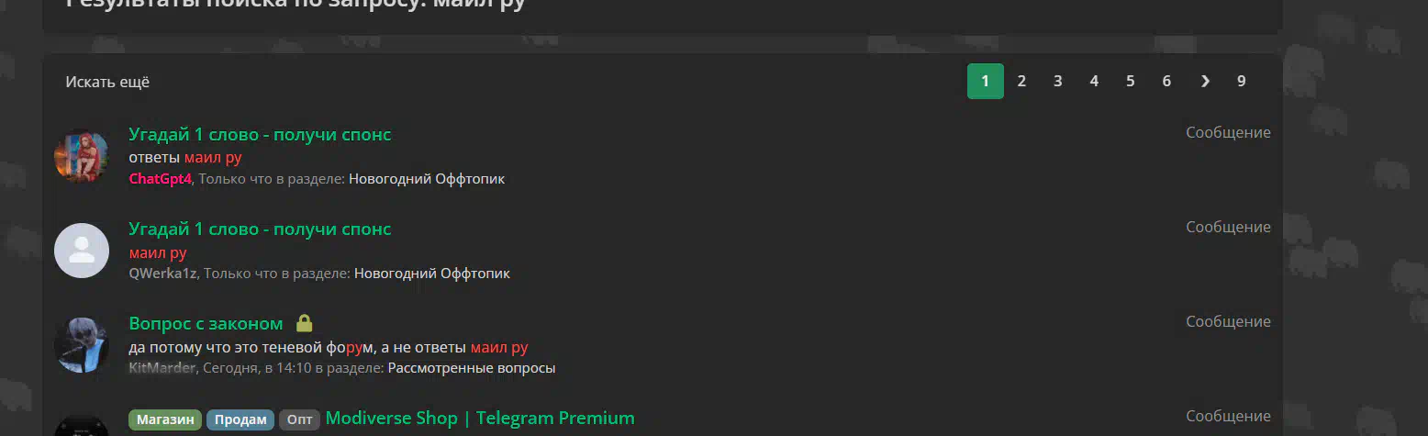Click Искать ещё link
Viewport: 1428px width, 436px height.
(x=107, y=82)
